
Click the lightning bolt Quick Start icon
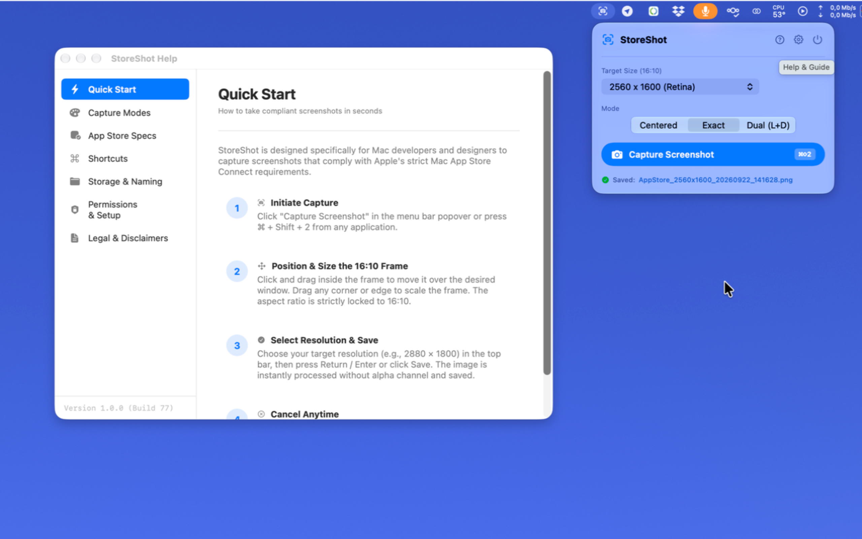(x=75, y=89)
